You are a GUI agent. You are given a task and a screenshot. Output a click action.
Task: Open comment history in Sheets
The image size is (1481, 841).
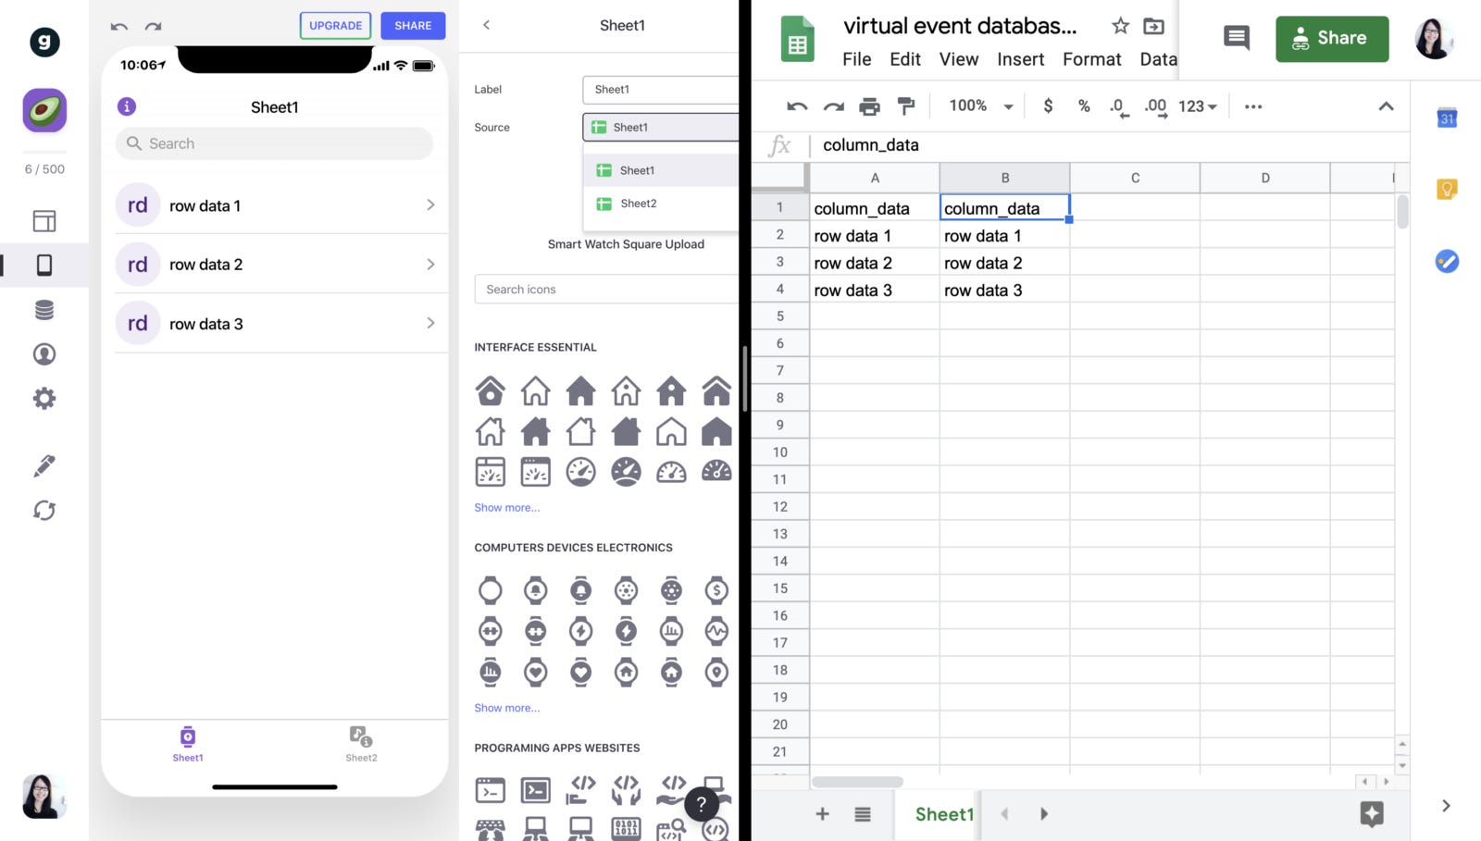click(1235, 38)
